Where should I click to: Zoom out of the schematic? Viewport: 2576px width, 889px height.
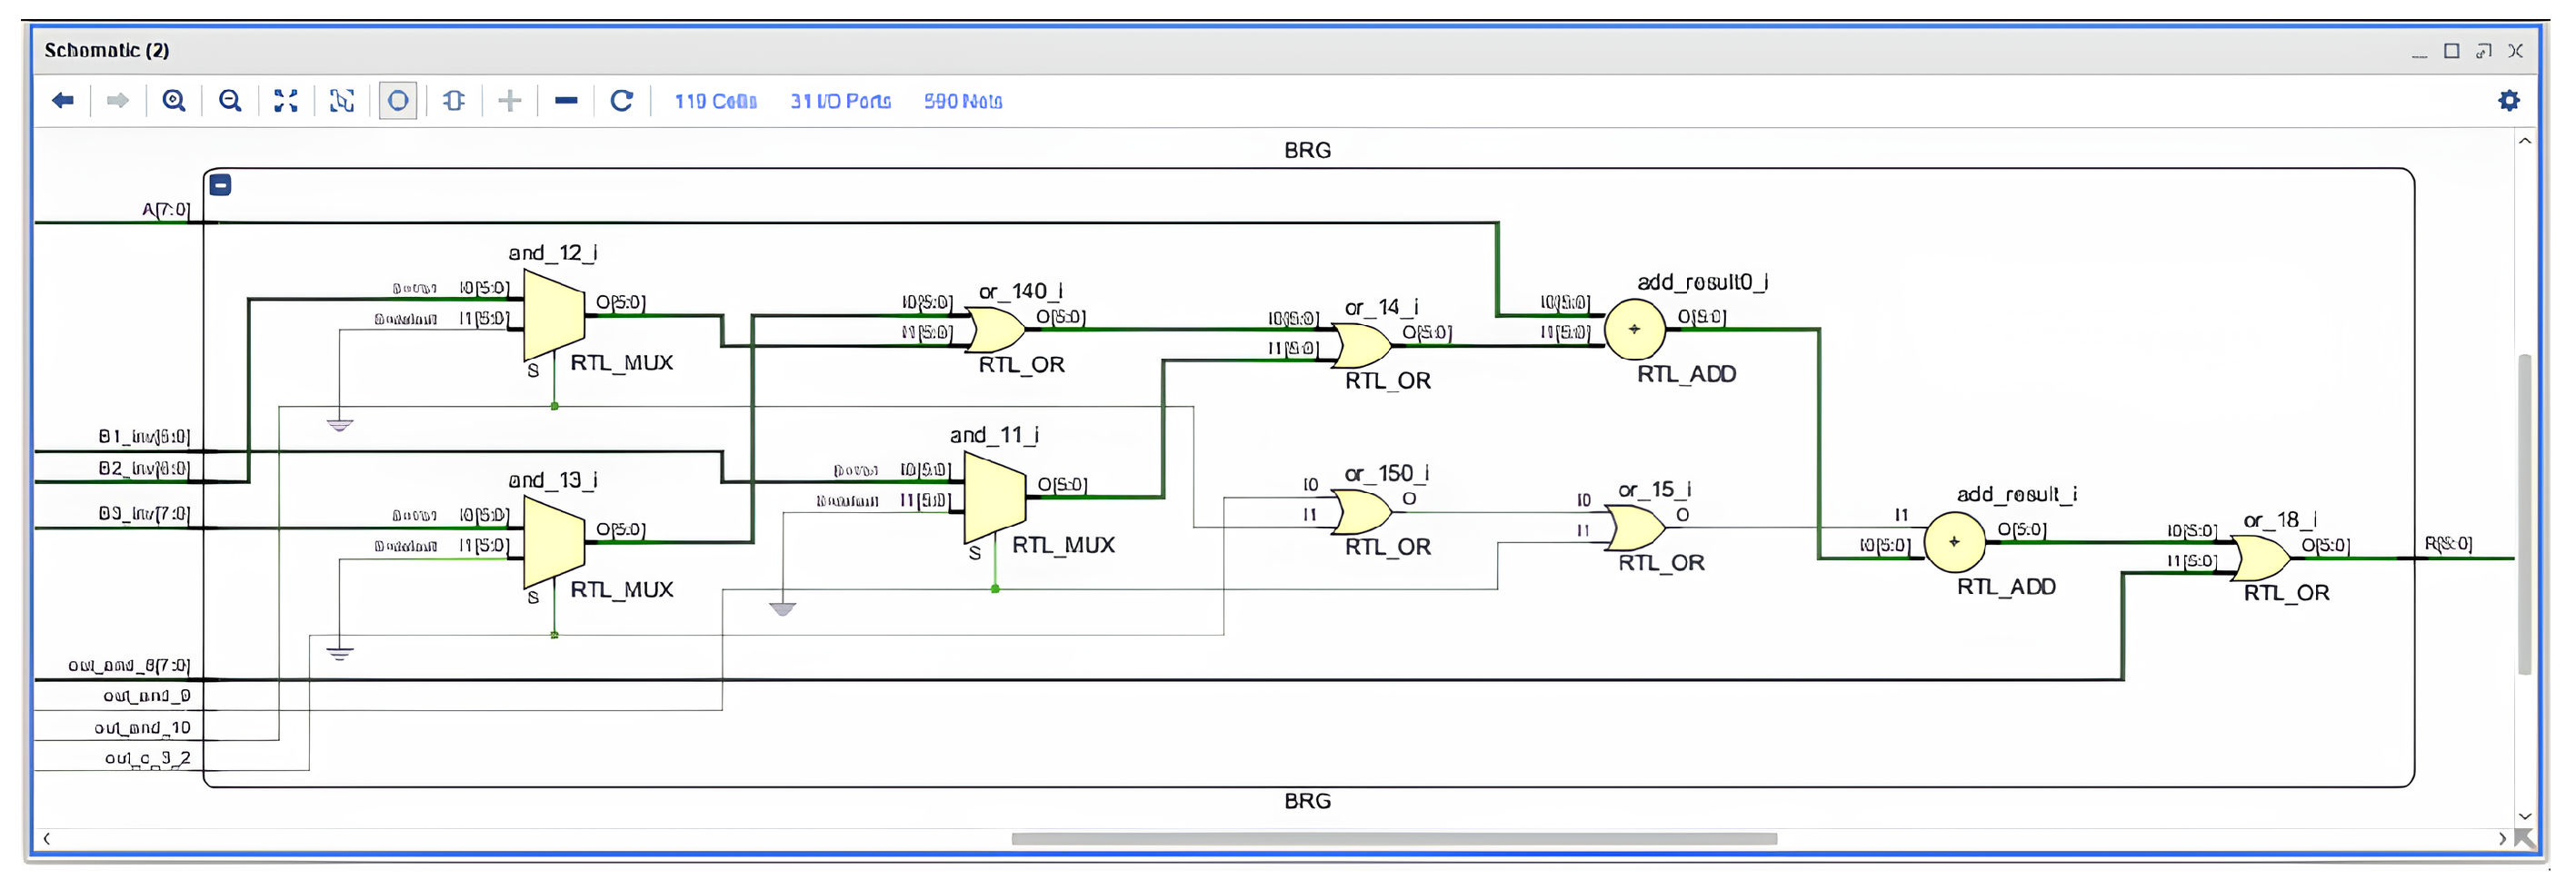tap(230, 101)
